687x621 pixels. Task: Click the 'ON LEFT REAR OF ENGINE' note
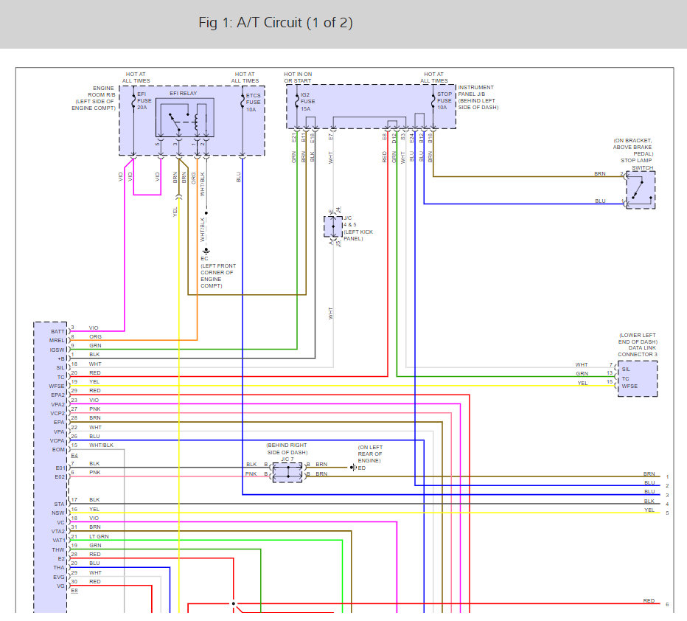click(x=370, y=454)
